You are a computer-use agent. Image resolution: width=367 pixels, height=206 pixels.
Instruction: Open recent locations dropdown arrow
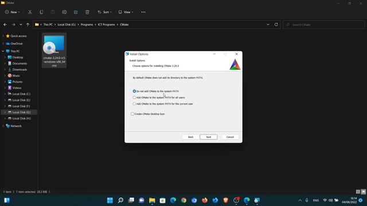[21, 25]
